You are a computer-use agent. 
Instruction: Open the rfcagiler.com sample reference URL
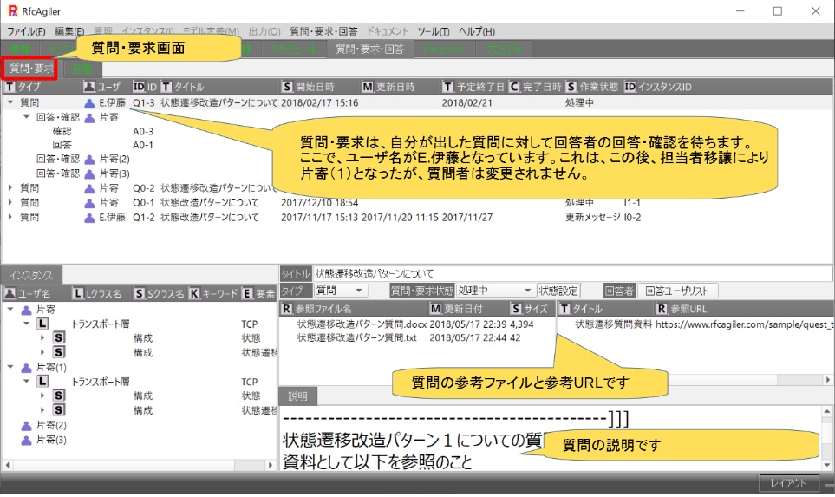coord(745,324)
